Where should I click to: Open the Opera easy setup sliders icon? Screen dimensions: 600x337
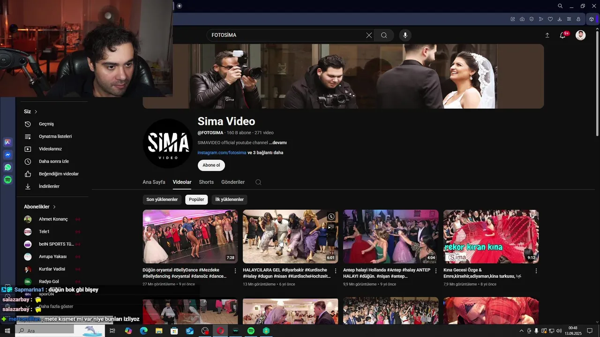tap(569, 19)
